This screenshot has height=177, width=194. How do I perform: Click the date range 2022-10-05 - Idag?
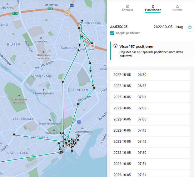tap(168, 27)
